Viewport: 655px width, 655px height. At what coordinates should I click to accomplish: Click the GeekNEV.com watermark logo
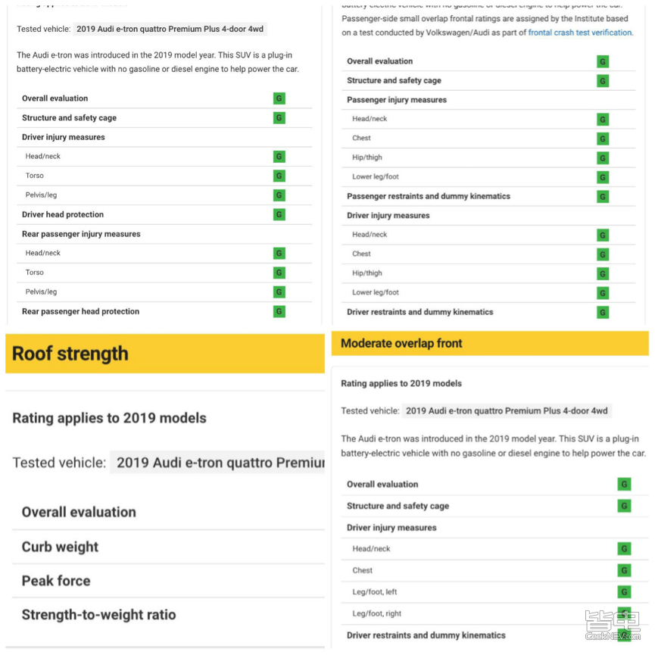(x=613, y=625)
